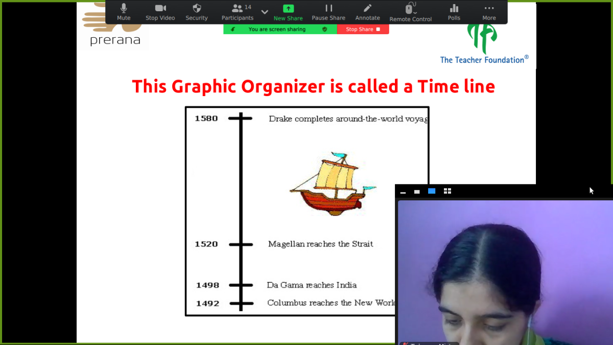Click the 'You are screen sharing' label

point(276,30)
